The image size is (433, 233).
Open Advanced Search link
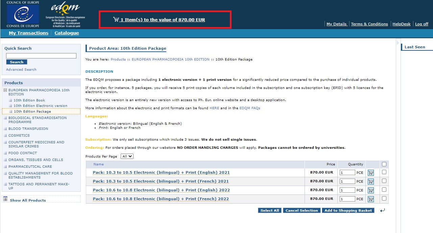[x=21, y=69]
